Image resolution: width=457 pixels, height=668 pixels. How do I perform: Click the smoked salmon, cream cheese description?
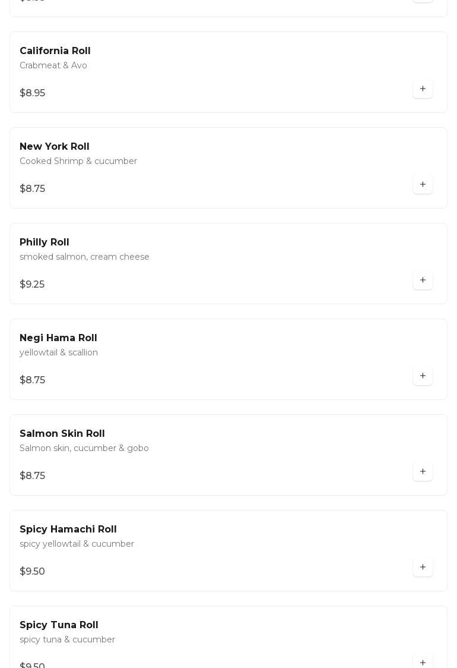84,257
